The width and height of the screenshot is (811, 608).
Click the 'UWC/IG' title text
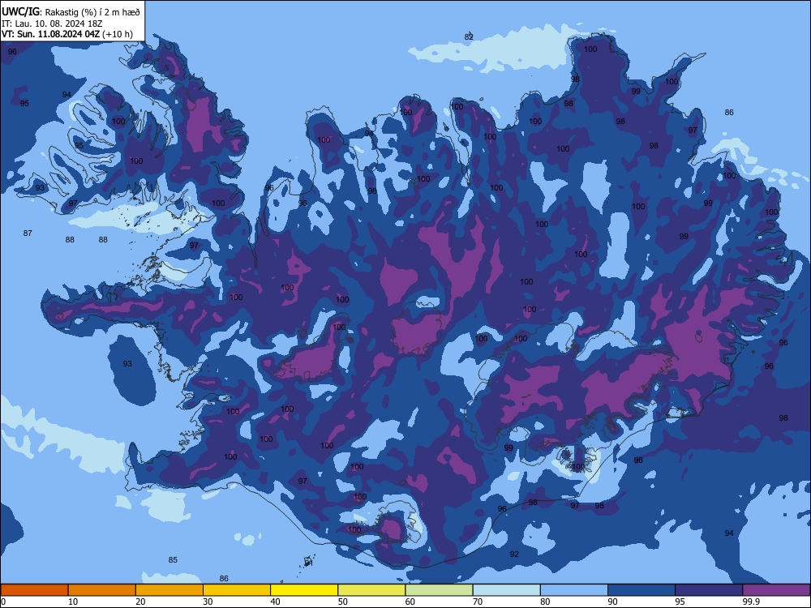(x=20, y=11)
